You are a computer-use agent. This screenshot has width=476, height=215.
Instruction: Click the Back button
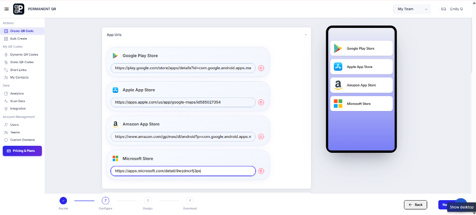click(416, 205)
